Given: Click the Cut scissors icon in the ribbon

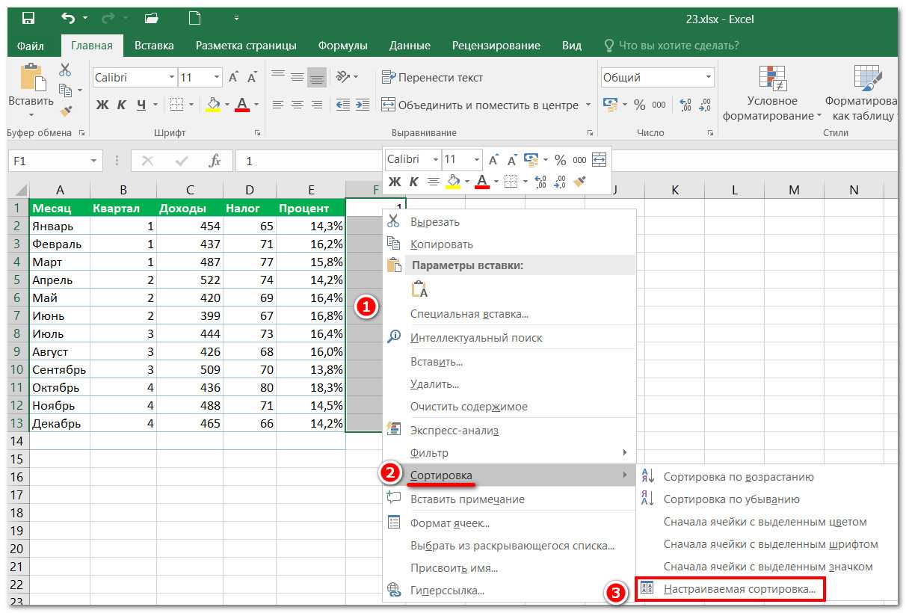Looking at the screenshot, I should tap(66, 70).
